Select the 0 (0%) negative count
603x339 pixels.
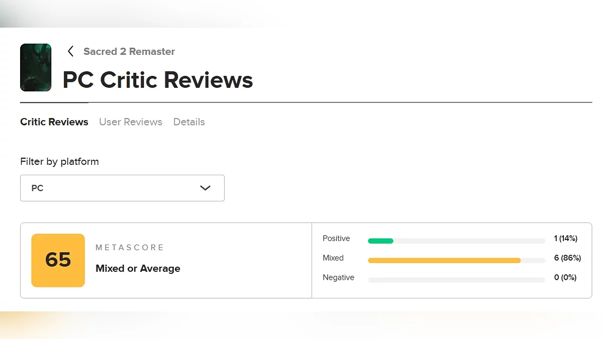(x=565, y=278)
